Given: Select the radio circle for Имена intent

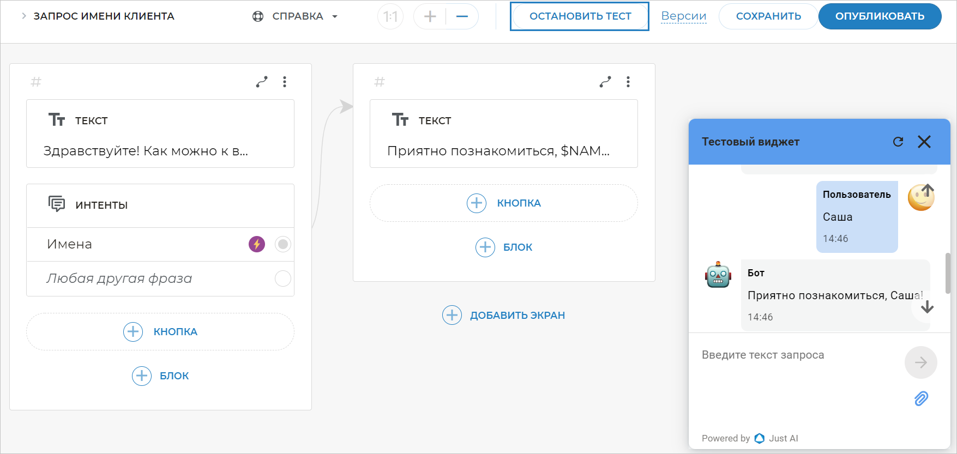Looking at the screenshot, I should tap(282, 244).
